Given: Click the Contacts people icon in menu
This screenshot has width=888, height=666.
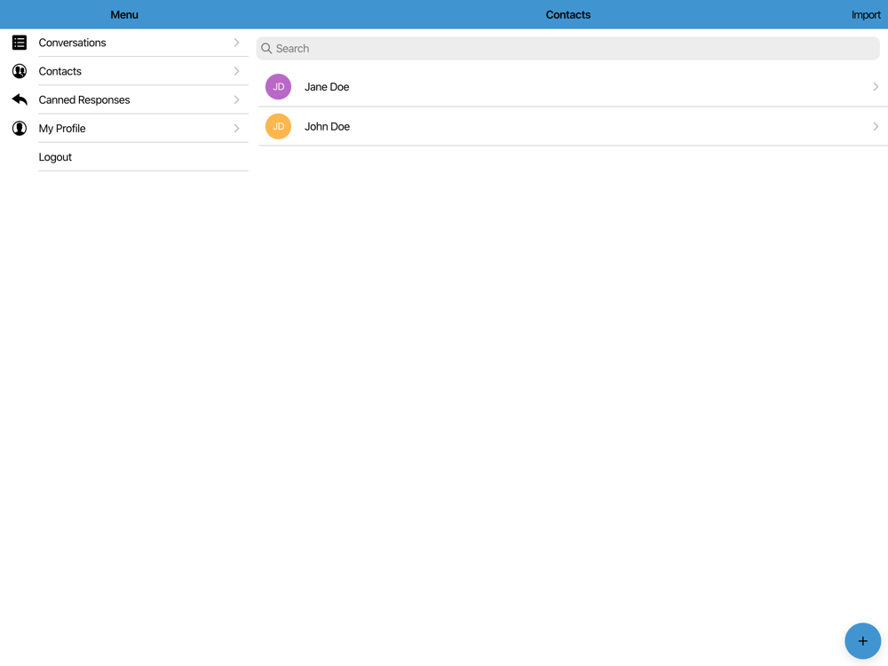Looking at the screenshot, I should [x=20, y=71].
